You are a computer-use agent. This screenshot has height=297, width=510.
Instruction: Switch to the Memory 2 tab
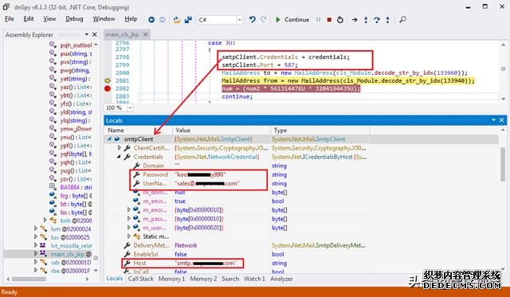pyautogui.click(x=203, y=279)
